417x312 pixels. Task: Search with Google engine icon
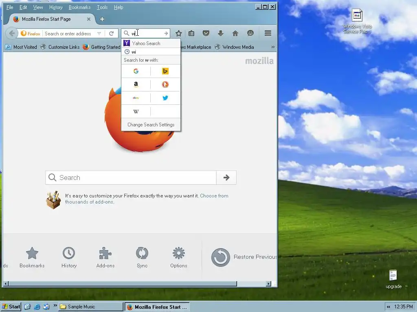pos(136,71)
